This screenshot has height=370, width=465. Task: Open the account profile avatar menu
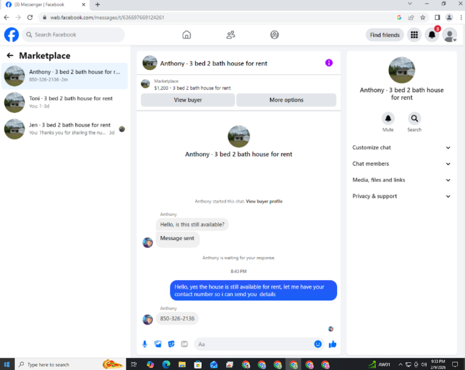pos(450,35)
